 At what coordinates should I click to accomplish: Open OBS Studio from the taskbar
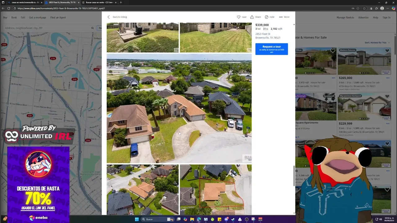click(247, 219)
